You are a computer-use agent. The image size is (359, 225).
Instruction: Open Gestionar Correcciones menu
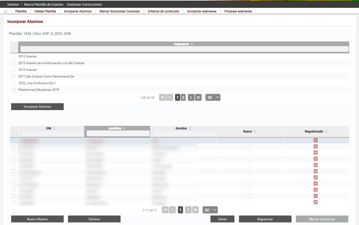(84, 4)
